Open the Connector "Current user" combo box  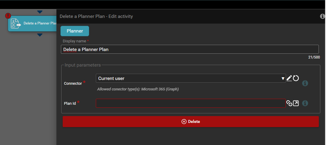[x=188, y=78]
